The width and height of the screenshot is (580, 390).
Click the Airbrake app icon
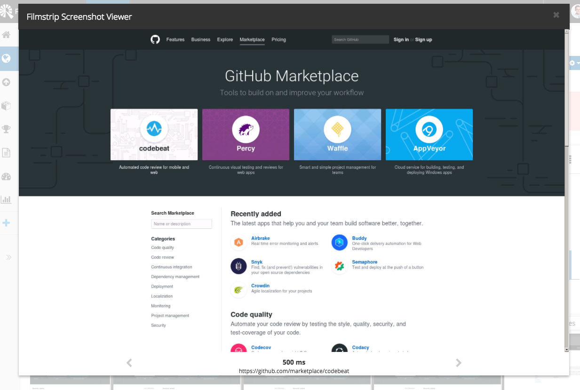coord(239,242)
